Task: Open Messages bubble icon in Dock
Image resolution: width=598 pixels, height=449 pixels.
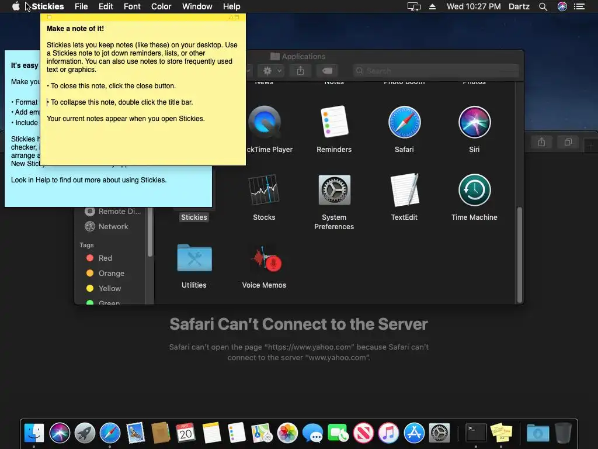Action: [313, 433]
